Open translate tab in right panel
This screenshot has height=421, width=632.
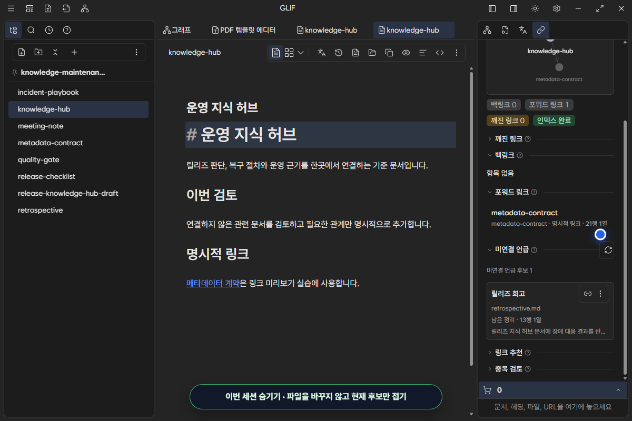pos(523,30)
